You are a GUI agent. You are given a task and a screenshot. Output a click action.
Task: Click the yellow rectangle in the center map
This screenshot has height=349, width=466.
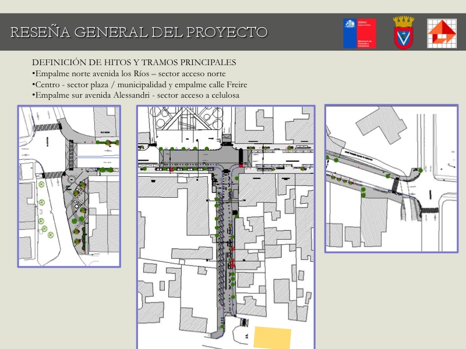(x=272, y=339)
